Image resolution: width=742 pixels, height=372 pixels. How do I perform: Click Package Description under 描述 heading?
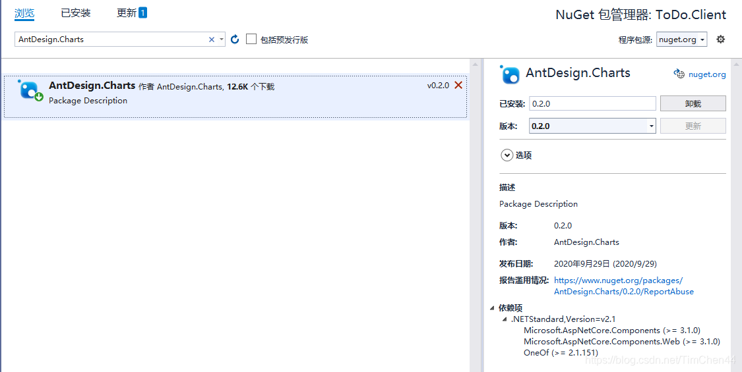pos(538,203)
